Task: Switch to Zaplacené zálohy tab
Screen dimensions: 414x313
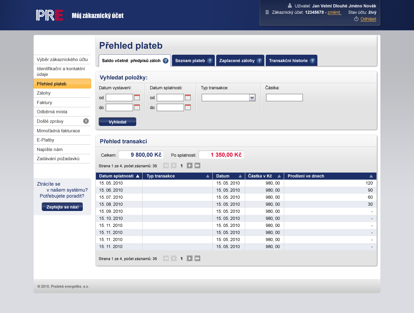Action: [240, 61]
